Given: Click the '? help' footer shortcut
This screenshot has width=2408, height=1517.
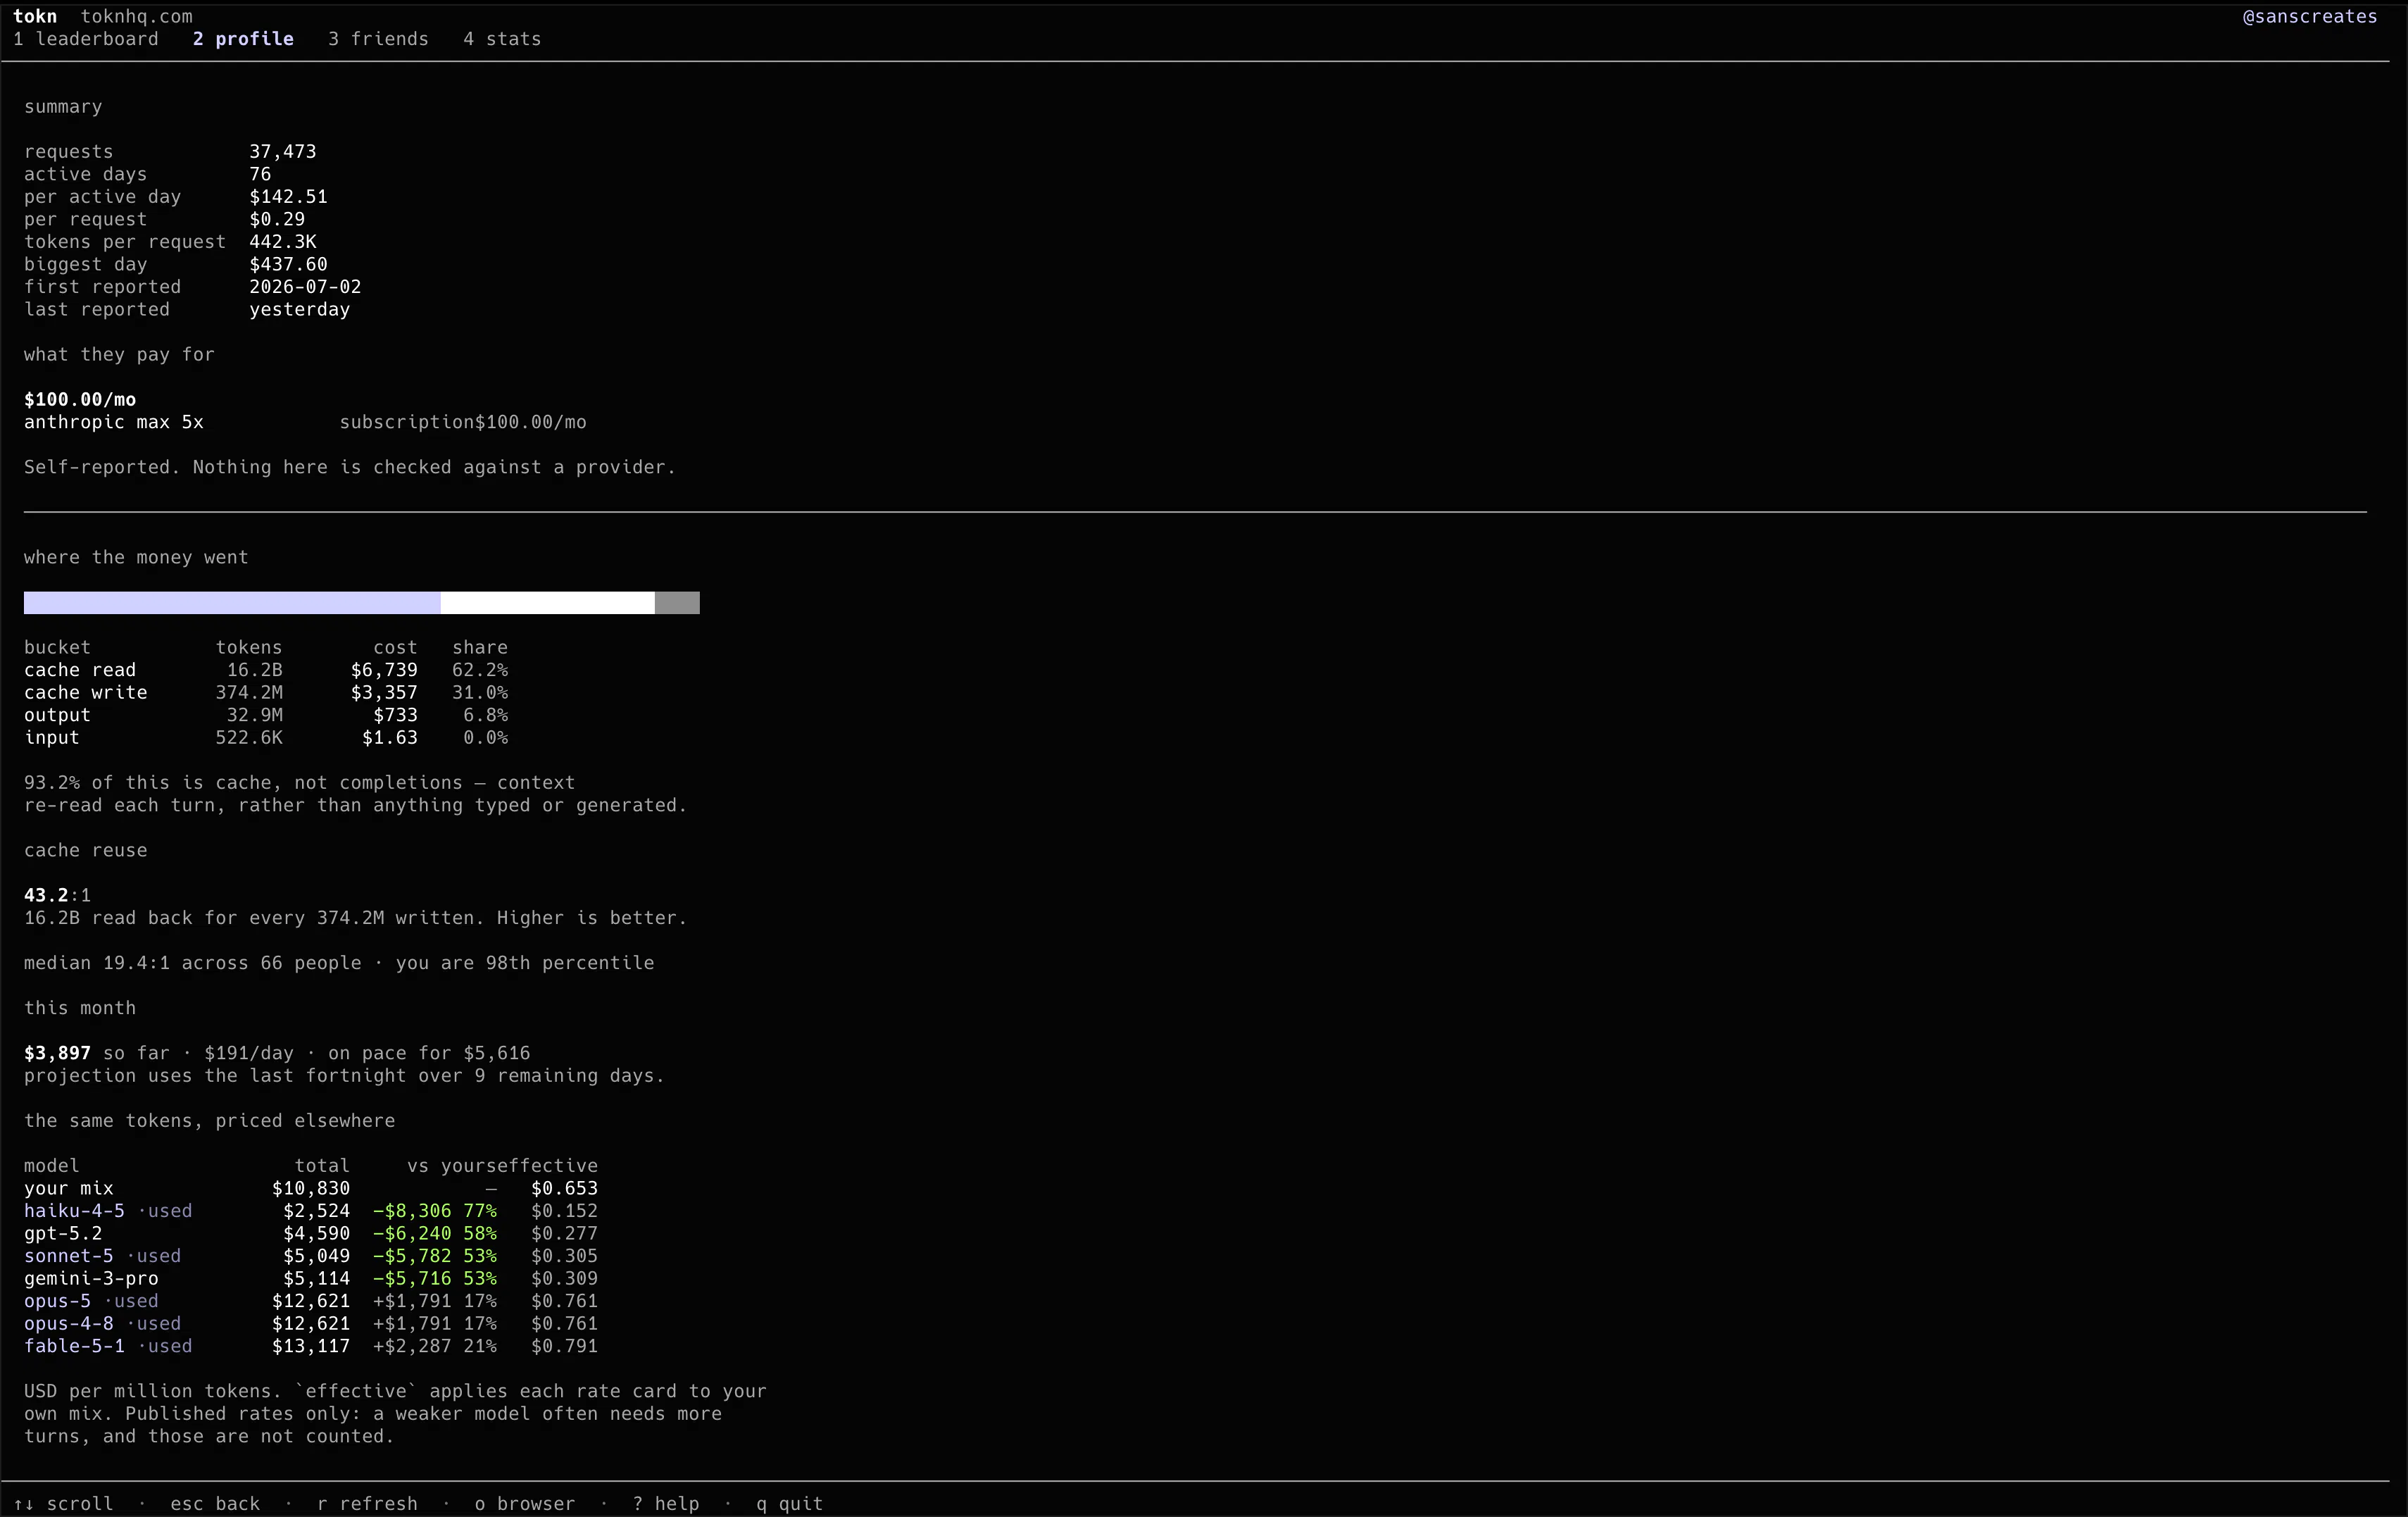Looking at the screenshot, I should [x=666, y=1503].
